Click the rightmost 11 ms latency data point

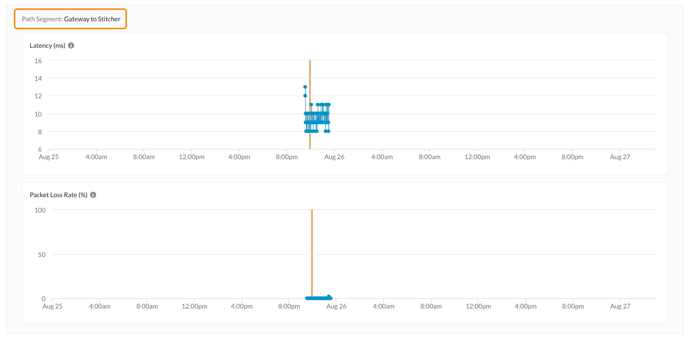(329, 105)
